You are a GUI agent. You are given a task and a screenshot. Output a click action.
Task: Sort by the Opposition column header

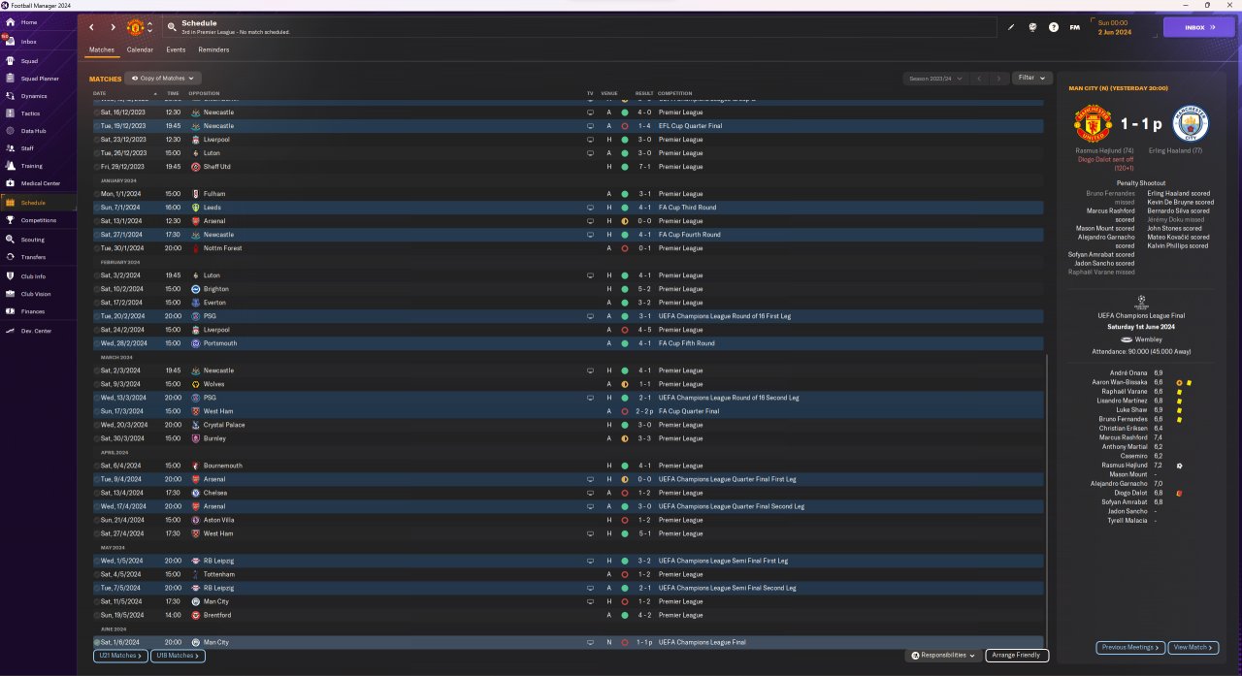pos(204,93)
